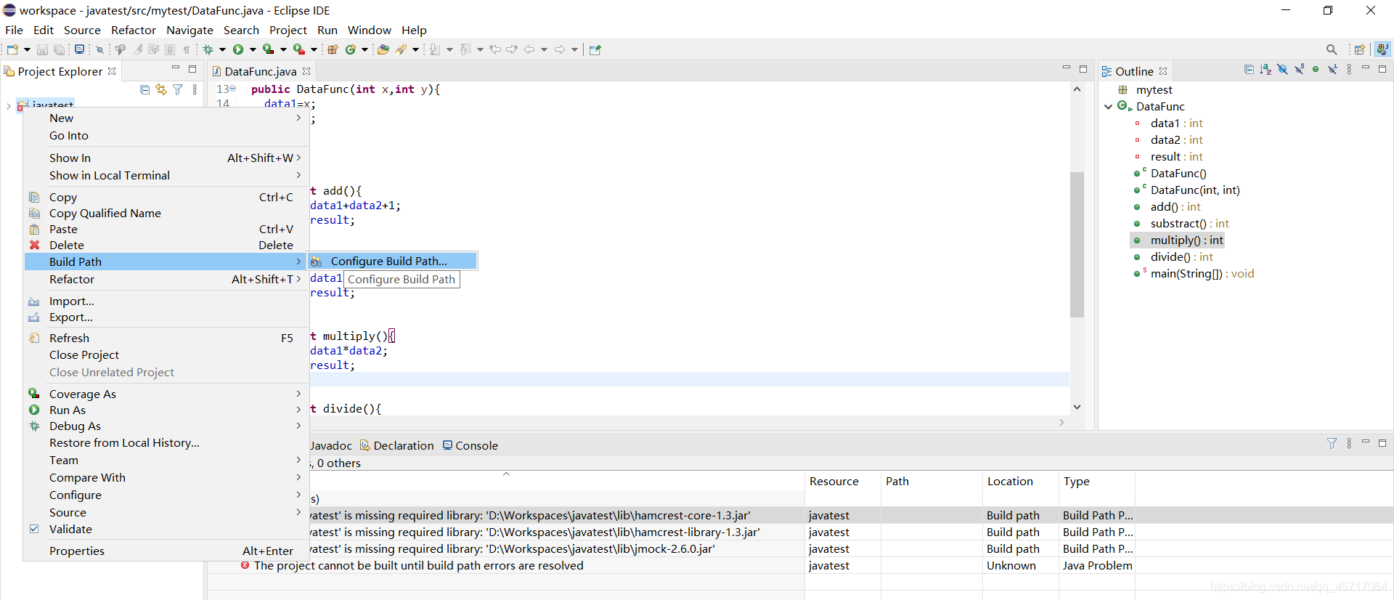Expand the javatest project tree arrow
This screenshot has height=600, width=1394.
point(8,106)
